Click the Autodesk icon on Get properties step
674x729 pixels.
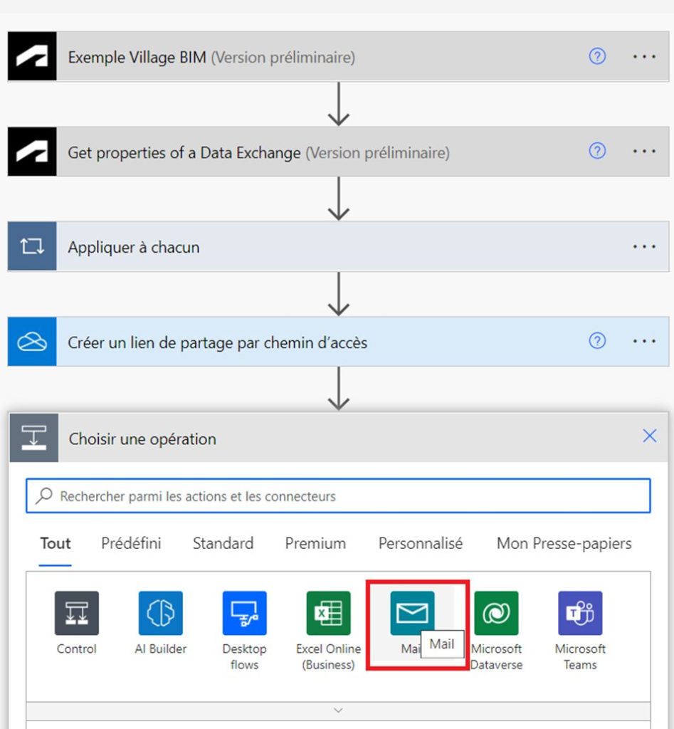(32, 152)
